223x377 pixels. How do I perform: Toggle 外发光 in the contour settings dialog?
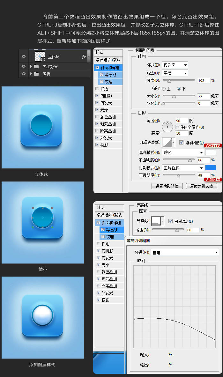tap(98, 292)
